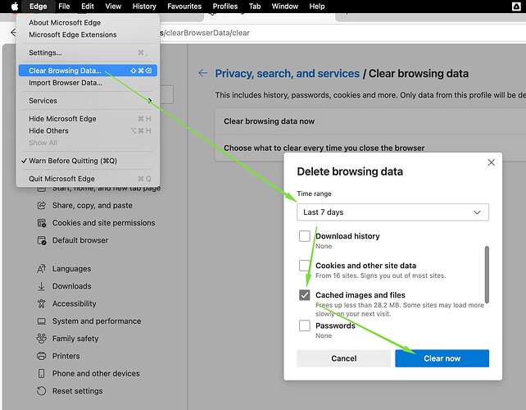Viewport: 526px width, 410px height.
Task: Open Settings… from Edge menu
Action: pyautogui.click(x=88, y=52)
